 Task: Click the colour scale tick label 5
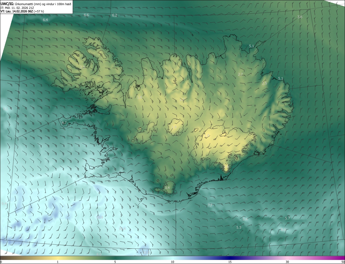pos(115,262)
